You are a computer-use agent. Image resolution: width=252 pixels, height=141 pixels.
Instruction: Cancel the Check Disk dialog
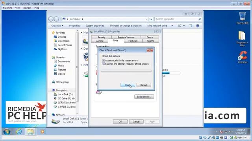click(x=143, y=85)
